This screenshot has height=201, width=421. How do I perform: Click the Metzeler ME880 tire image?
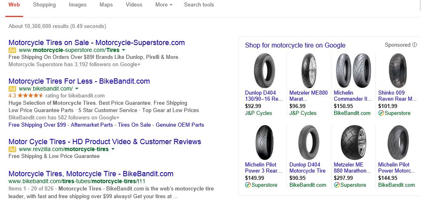(308, 71)
